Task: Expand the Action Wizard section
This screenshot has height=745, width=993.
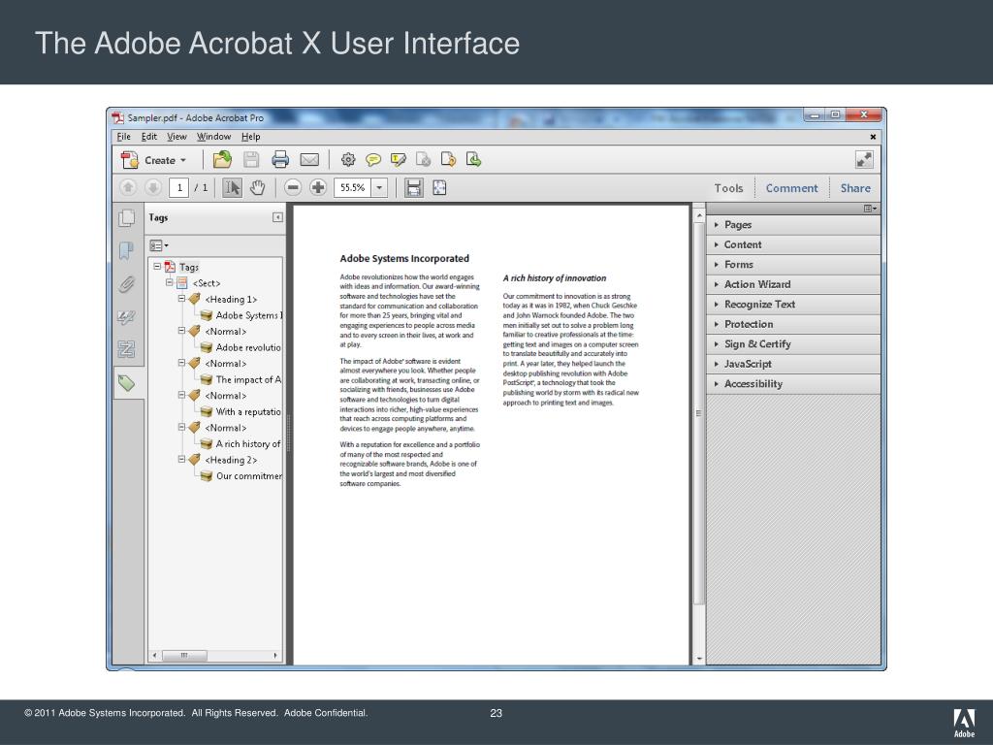Action: (x=793, y=284)
